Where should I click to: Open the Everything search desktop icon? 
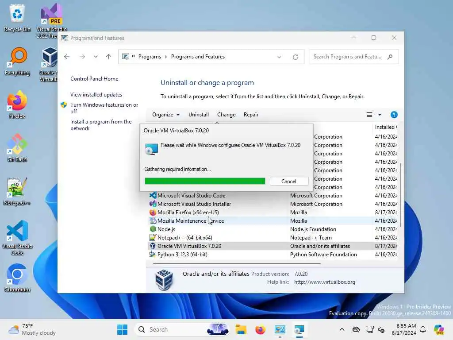point(17,61)
